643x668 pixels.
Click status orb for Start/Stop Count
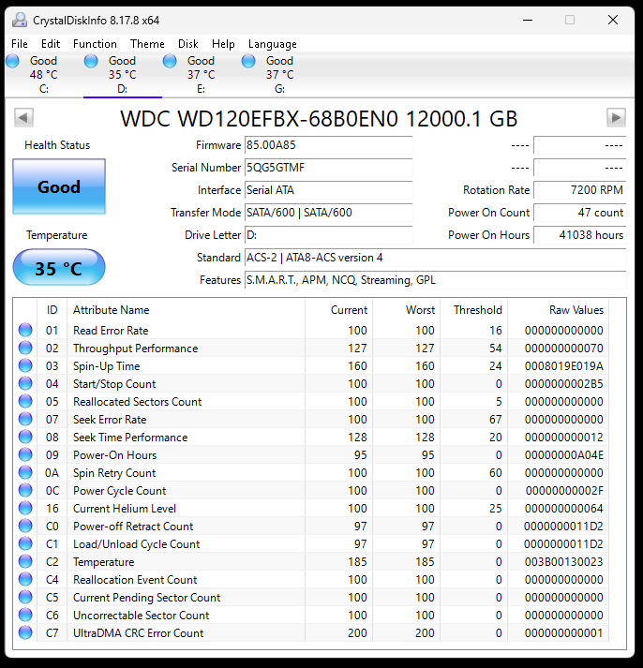click(25, 384)
